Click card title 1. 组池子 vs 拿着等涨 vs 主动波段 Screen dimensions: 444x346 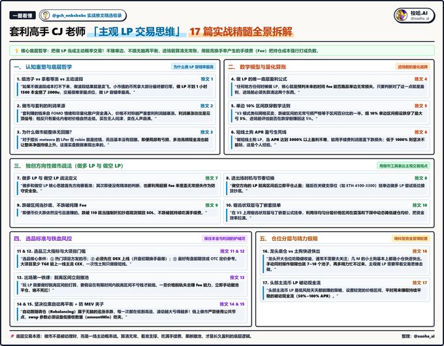point(50,79)
